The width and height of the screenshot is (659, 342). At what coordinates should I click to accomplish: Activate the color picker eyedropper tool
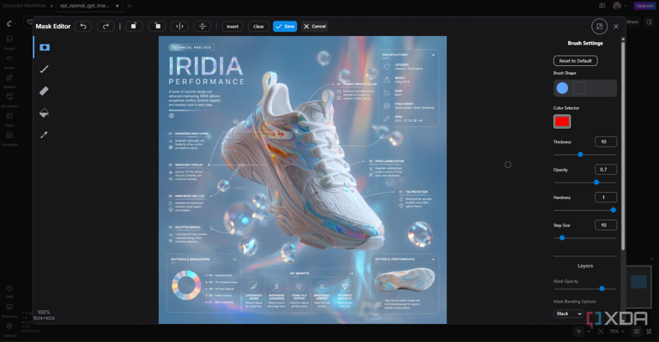pos(44,135)
